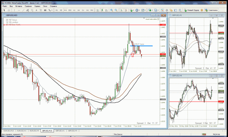This screenshot has height=137, width=228.
Task: Expand the Indicators dropdown arrow
Action: (x=134, y=10)
